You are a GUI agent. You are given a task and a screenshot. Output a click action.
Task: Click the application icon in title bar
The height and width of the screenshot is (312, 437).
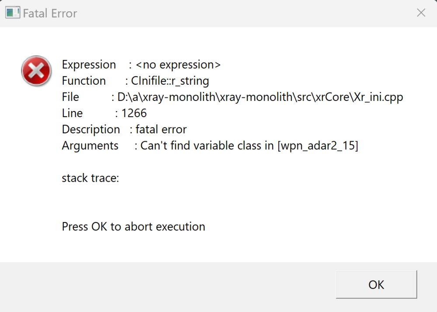[13, 13]
